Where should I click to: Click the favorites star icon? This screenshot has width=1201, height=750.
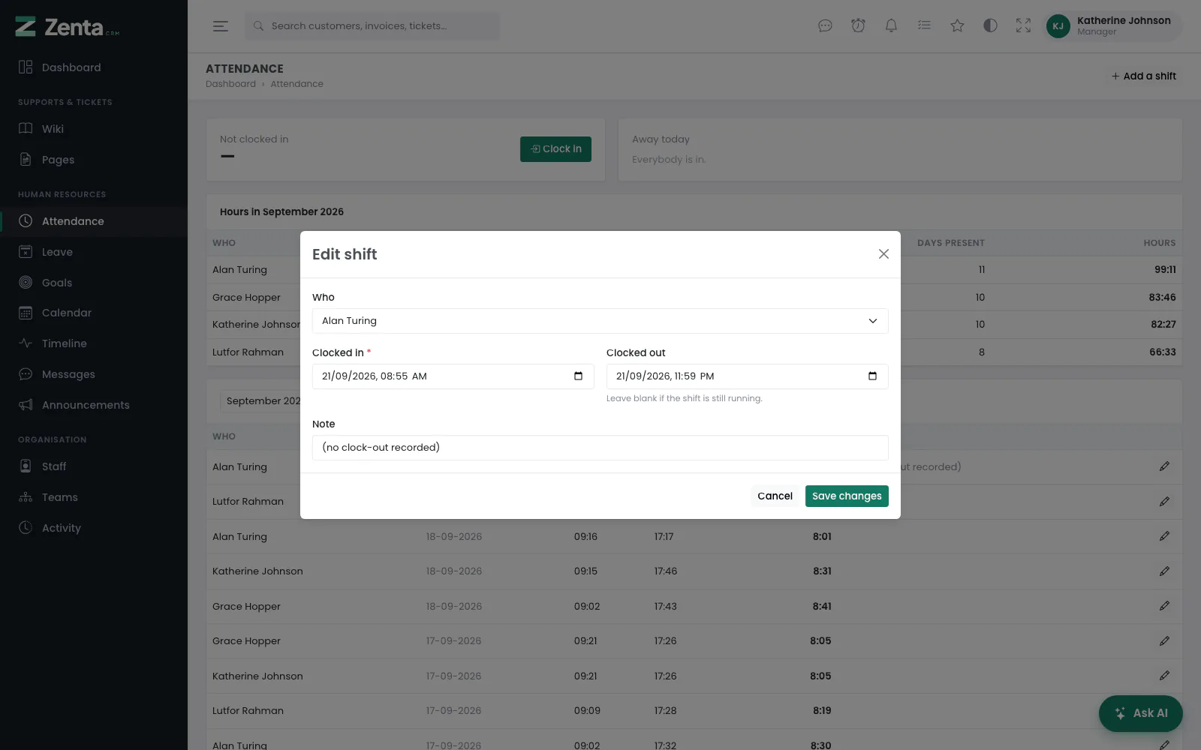[x=957, y=26]
